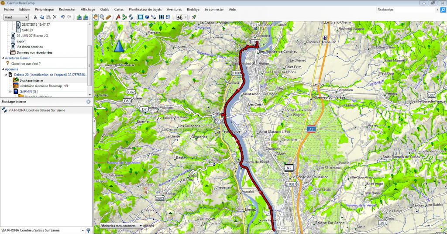Open the Périphérique menu

coord(44,10)
